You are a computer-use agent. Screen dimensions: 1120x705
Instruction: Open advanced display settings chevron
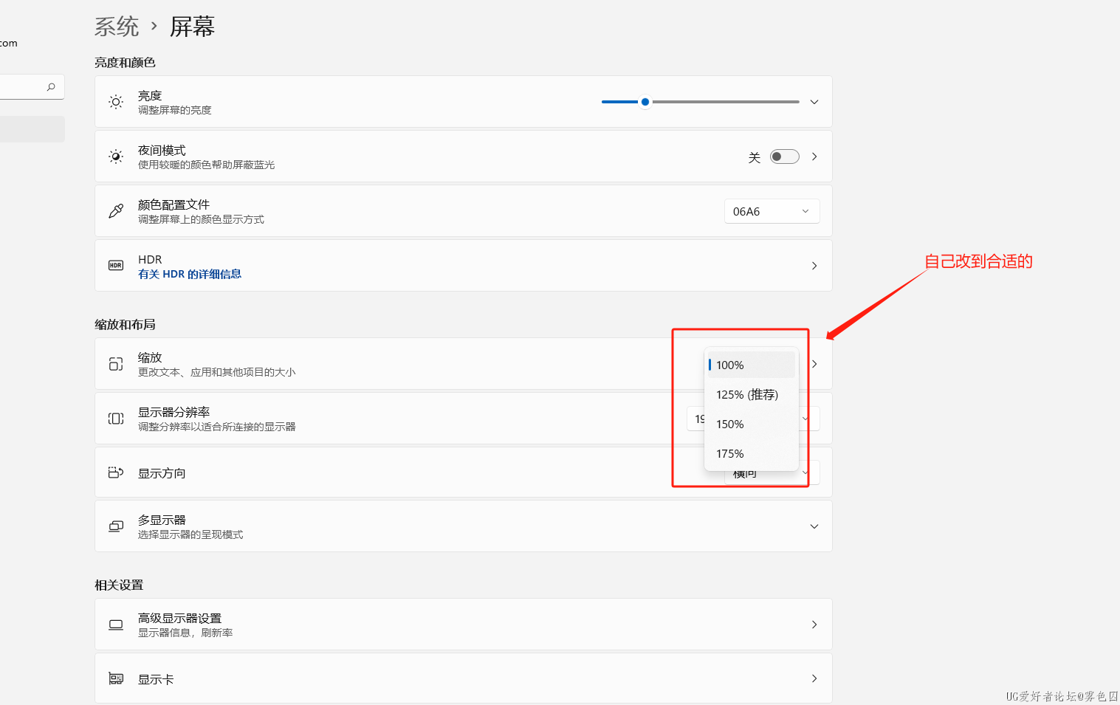tap(814, 625)
